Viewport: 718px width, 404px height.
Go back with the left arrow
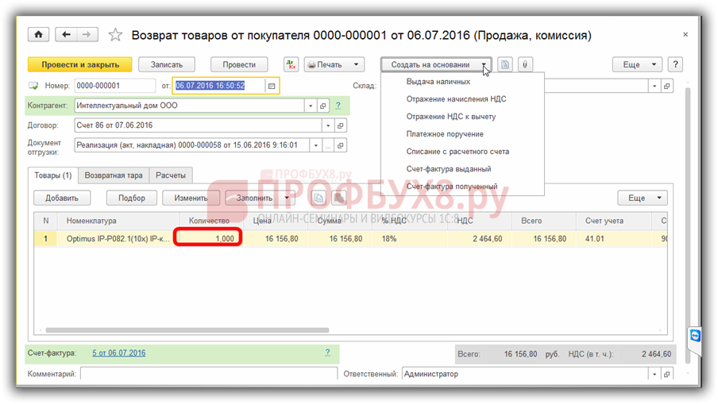tap(66, 35)
